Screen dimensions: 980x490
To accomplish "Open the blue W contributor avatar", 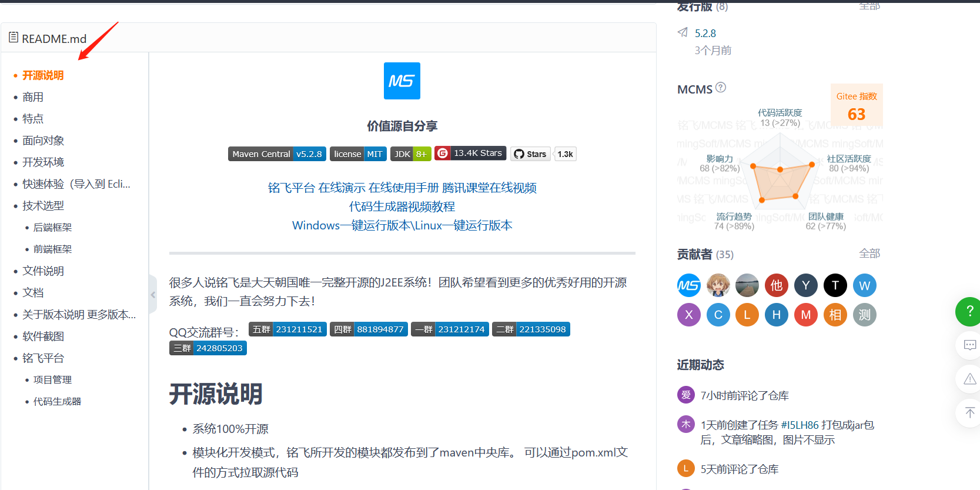I will [x=865, y=285].
